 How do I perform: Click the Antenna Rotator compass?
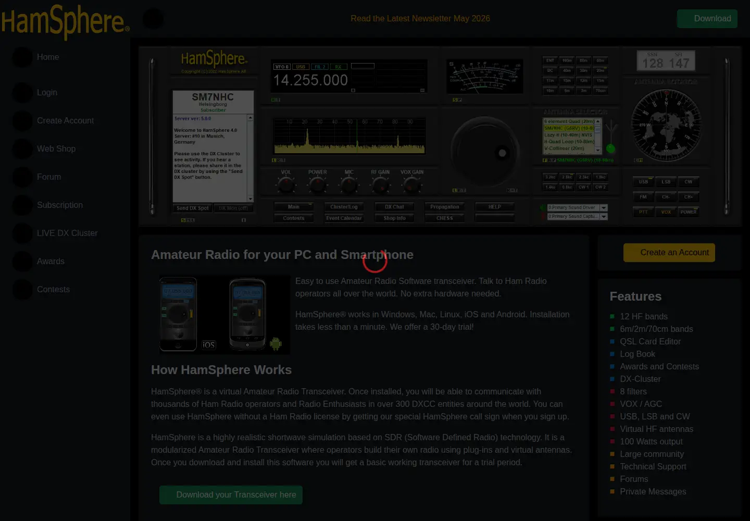click(666, 125)
